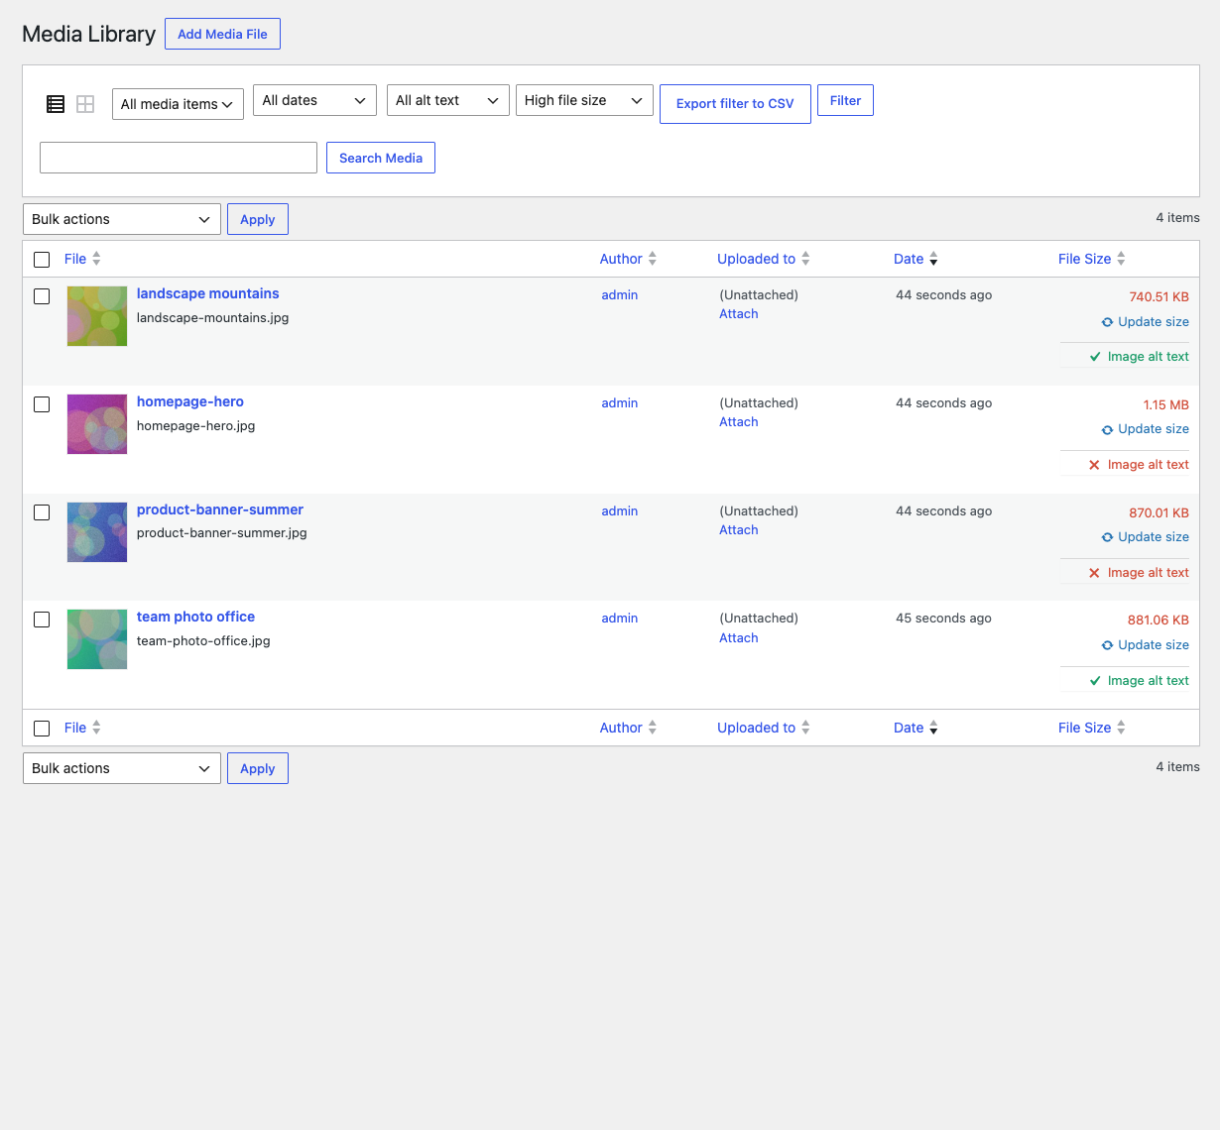This screenshot has height=1130, width=1220.
Task: Click refresh icon for homepage-hero Update size
Action: tap(1107, 429)
